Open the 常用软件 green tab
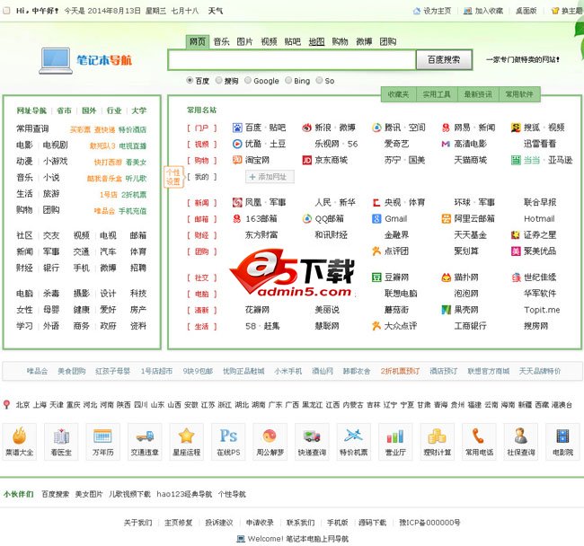 (519, 94)
